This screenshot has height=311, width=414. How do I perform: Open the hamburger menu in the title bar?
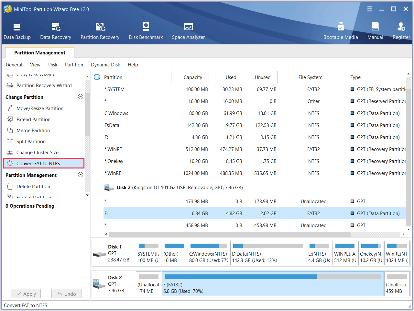coord(370,9)
